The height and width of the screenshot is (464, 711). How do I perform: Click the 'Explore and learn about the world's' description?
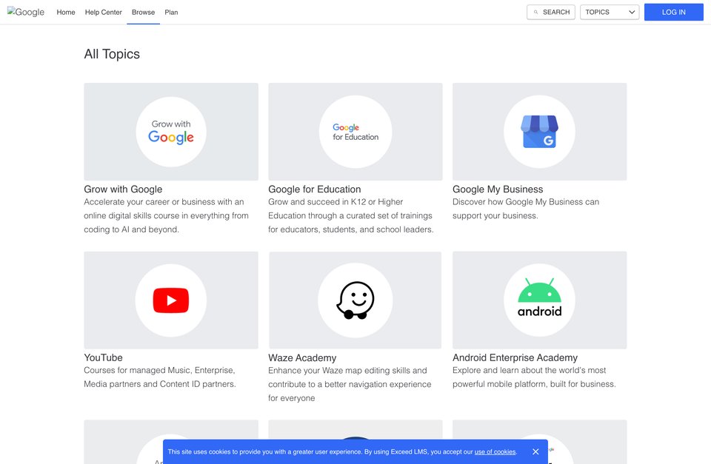click(534, 377)
